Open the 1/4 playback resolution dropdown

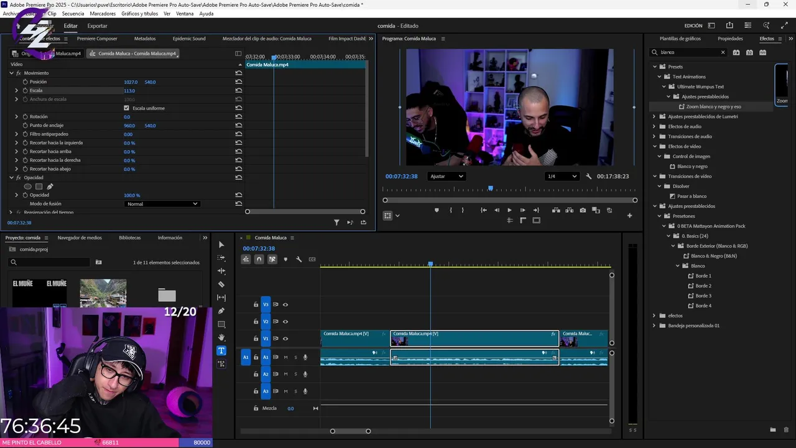pyautogui.click(x=562, y=177)
